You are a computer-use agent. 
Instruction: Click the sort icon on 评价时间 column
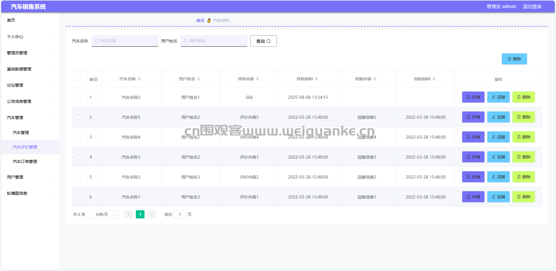click(x=316, y=79)
